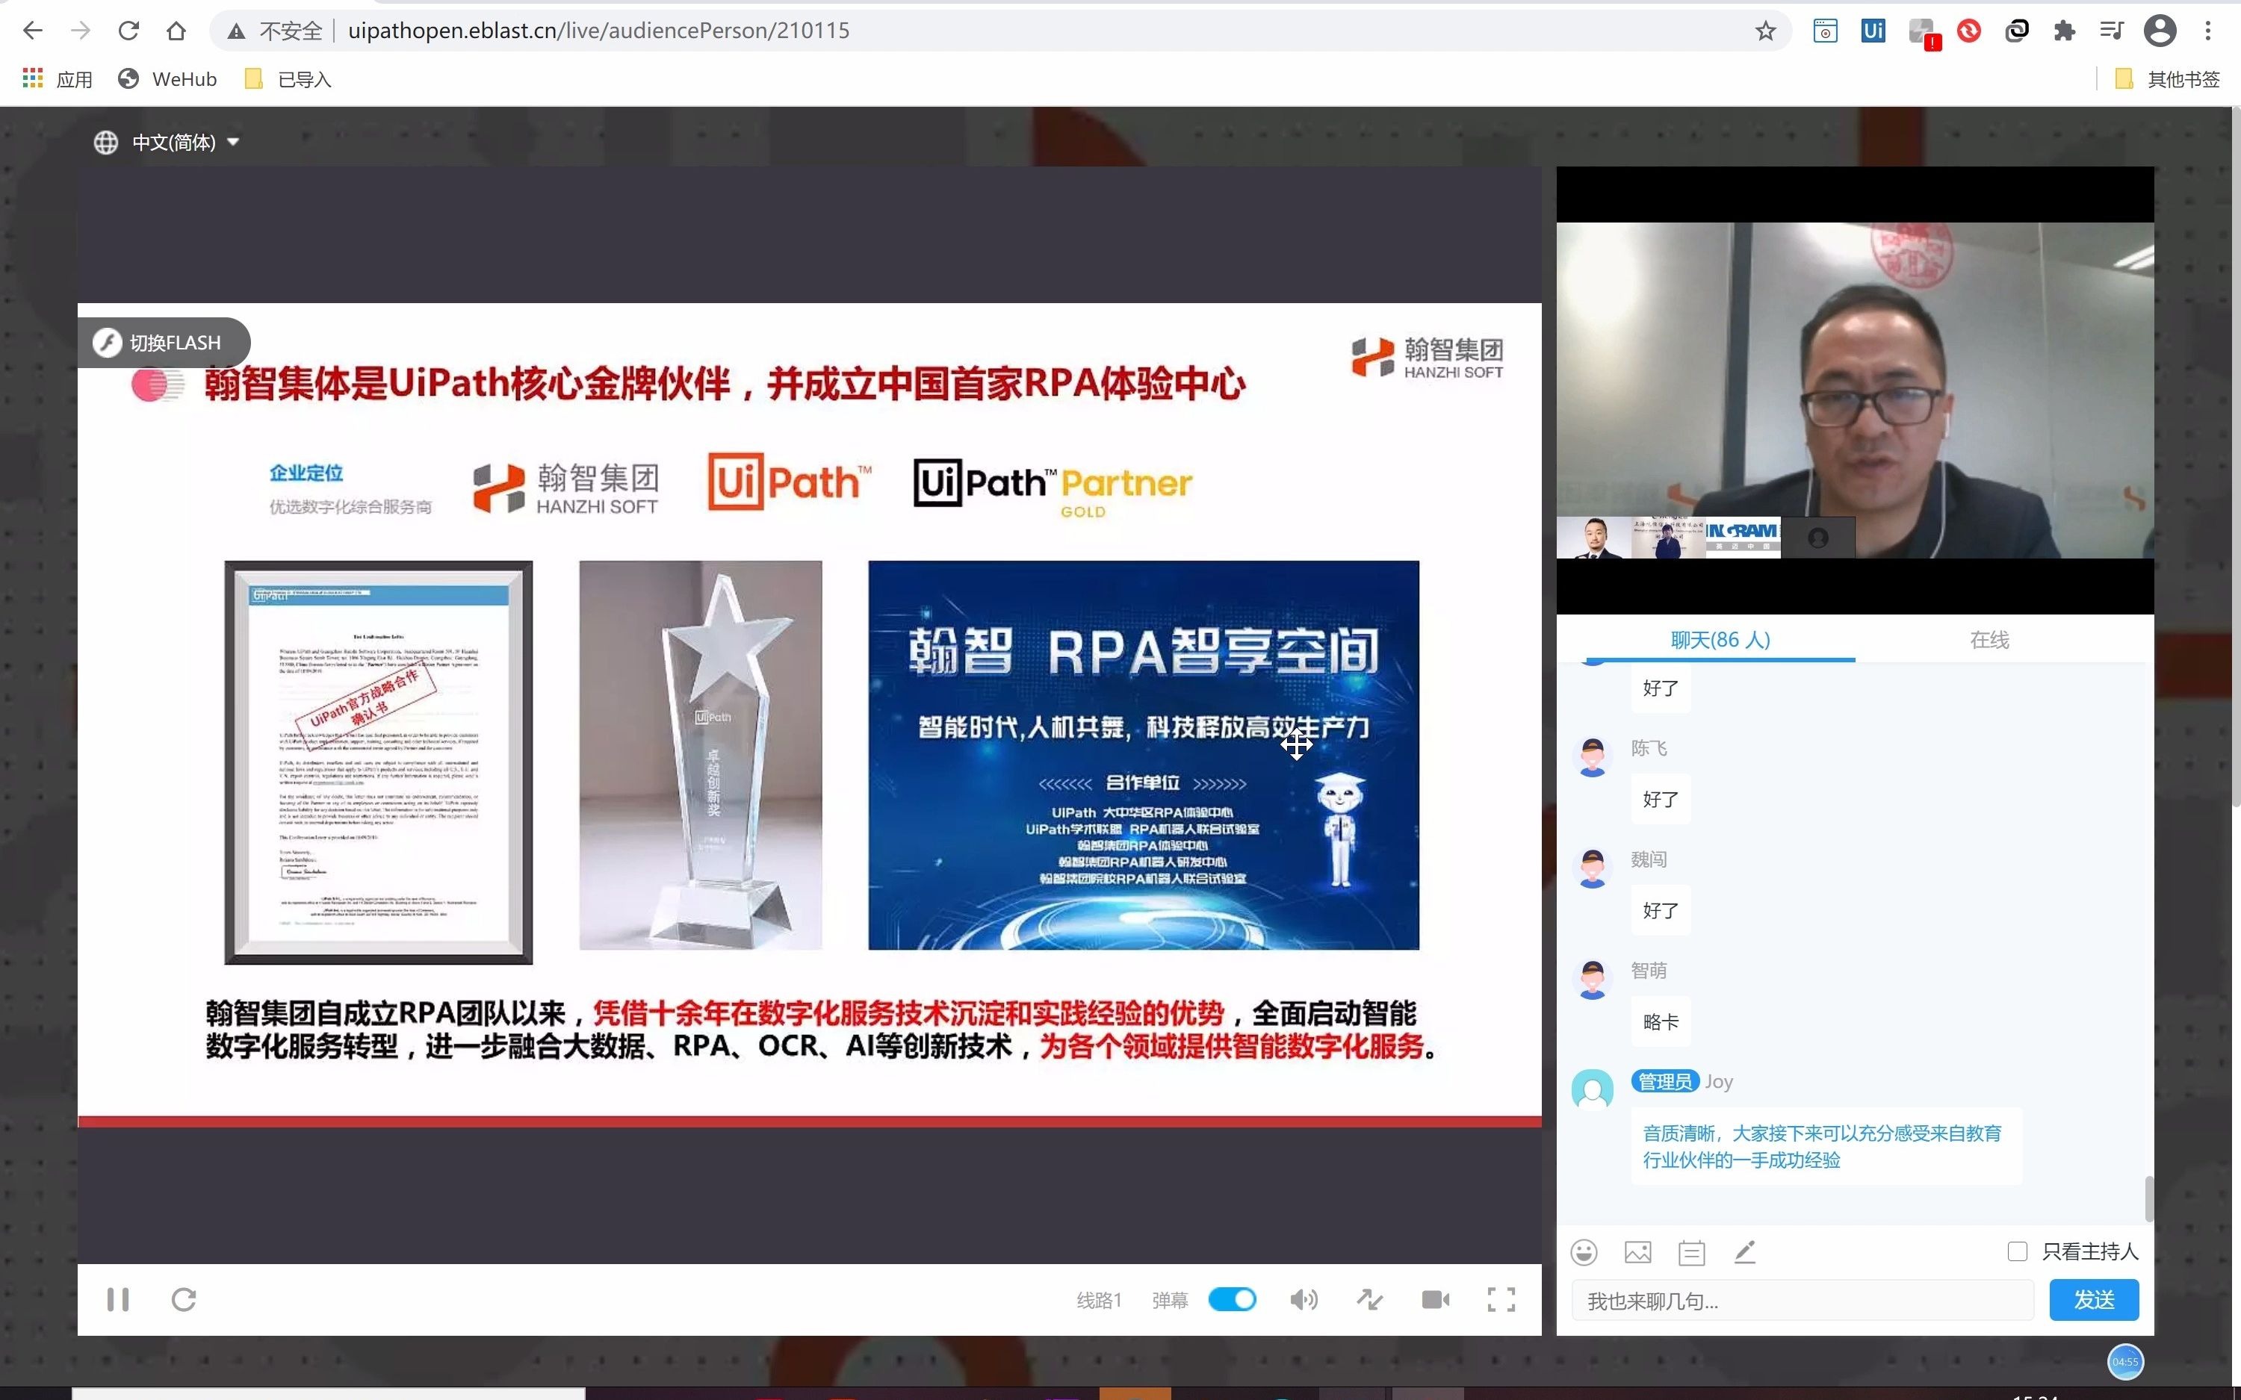This screenshot has width=2241, height=1400.
Task: Click the red blocker extension icon
Action: pos(1969,31)
